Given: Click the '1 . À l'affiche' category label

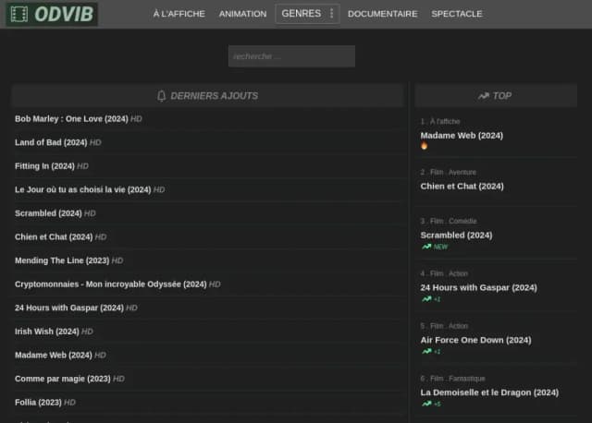Looking at the screenshot, I should click(x=440, y=121).
